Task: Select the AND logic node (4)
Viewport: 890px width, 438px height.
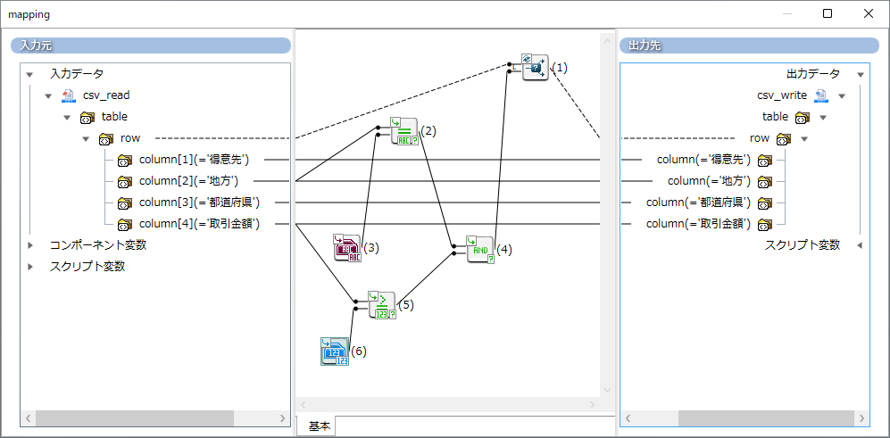Action: [x=480, y=250]
